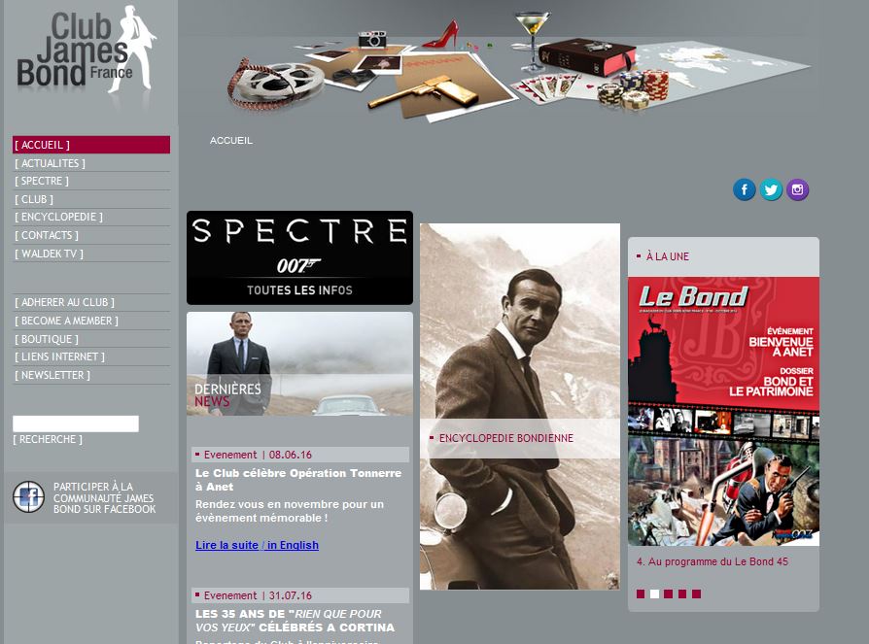Open the in English link
869x644 pixels.
293,545
